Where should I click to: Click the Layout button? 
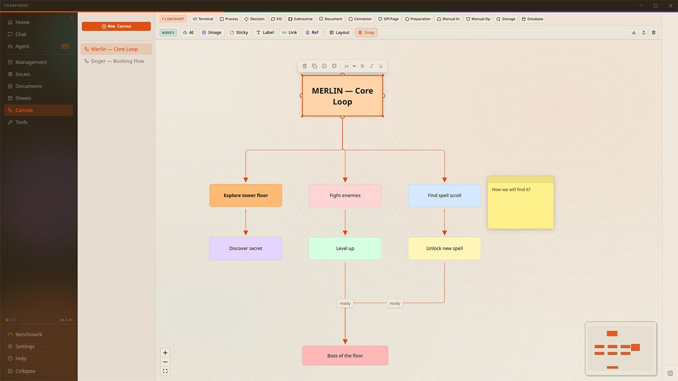[340, 32]
